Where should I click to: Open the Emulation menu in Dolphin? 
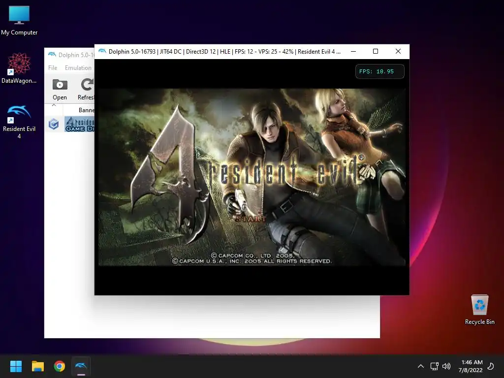(x=78, y=68)
